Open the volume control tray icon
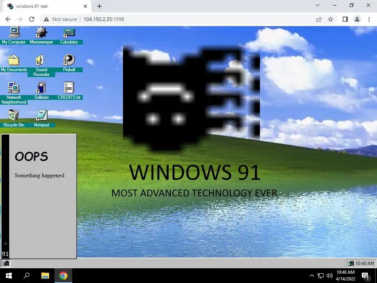The height and width of the screenshot is (283, 377). (x=330, y=276)
